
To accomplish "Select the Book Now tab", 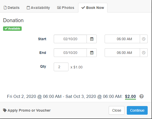I will point(93,8).
